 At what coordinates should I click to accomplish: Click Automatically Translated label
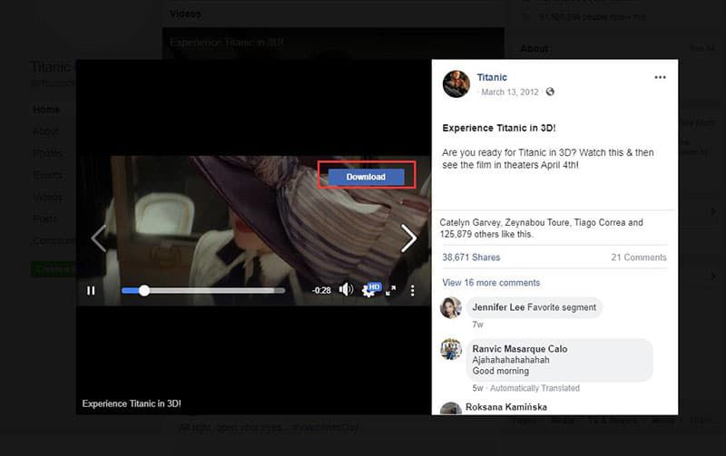[535, 388]
